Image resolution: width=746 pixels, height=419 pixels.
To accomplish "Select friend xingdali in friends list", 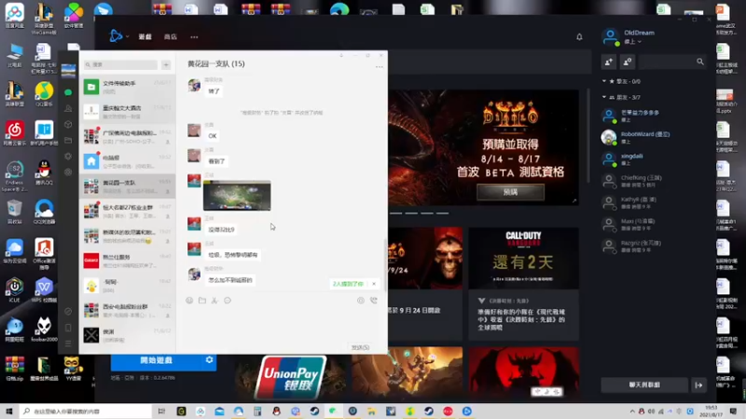I will (652, 159).
